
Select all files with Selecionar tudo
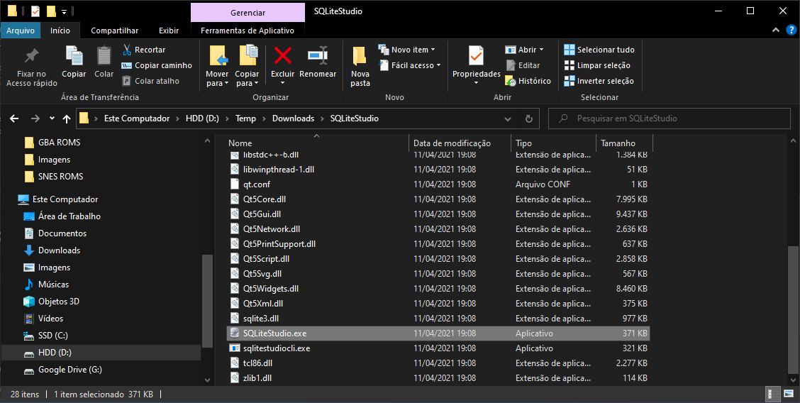click(x=599, y=50)
